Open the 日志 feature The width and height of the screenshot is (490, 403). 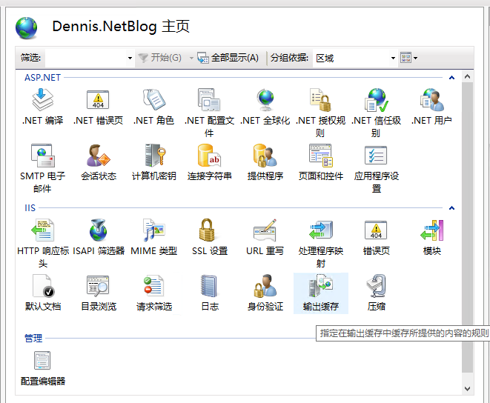click(x=209, y=293)
